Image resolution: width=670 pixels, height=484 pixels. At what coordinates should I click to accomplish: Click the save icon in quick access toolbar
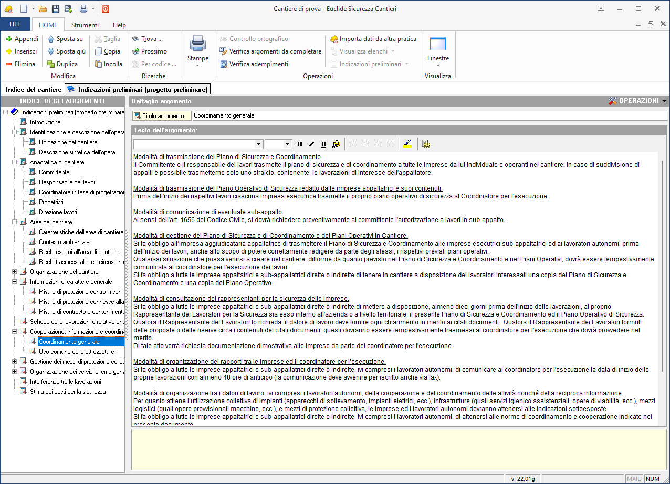point(55,9)
